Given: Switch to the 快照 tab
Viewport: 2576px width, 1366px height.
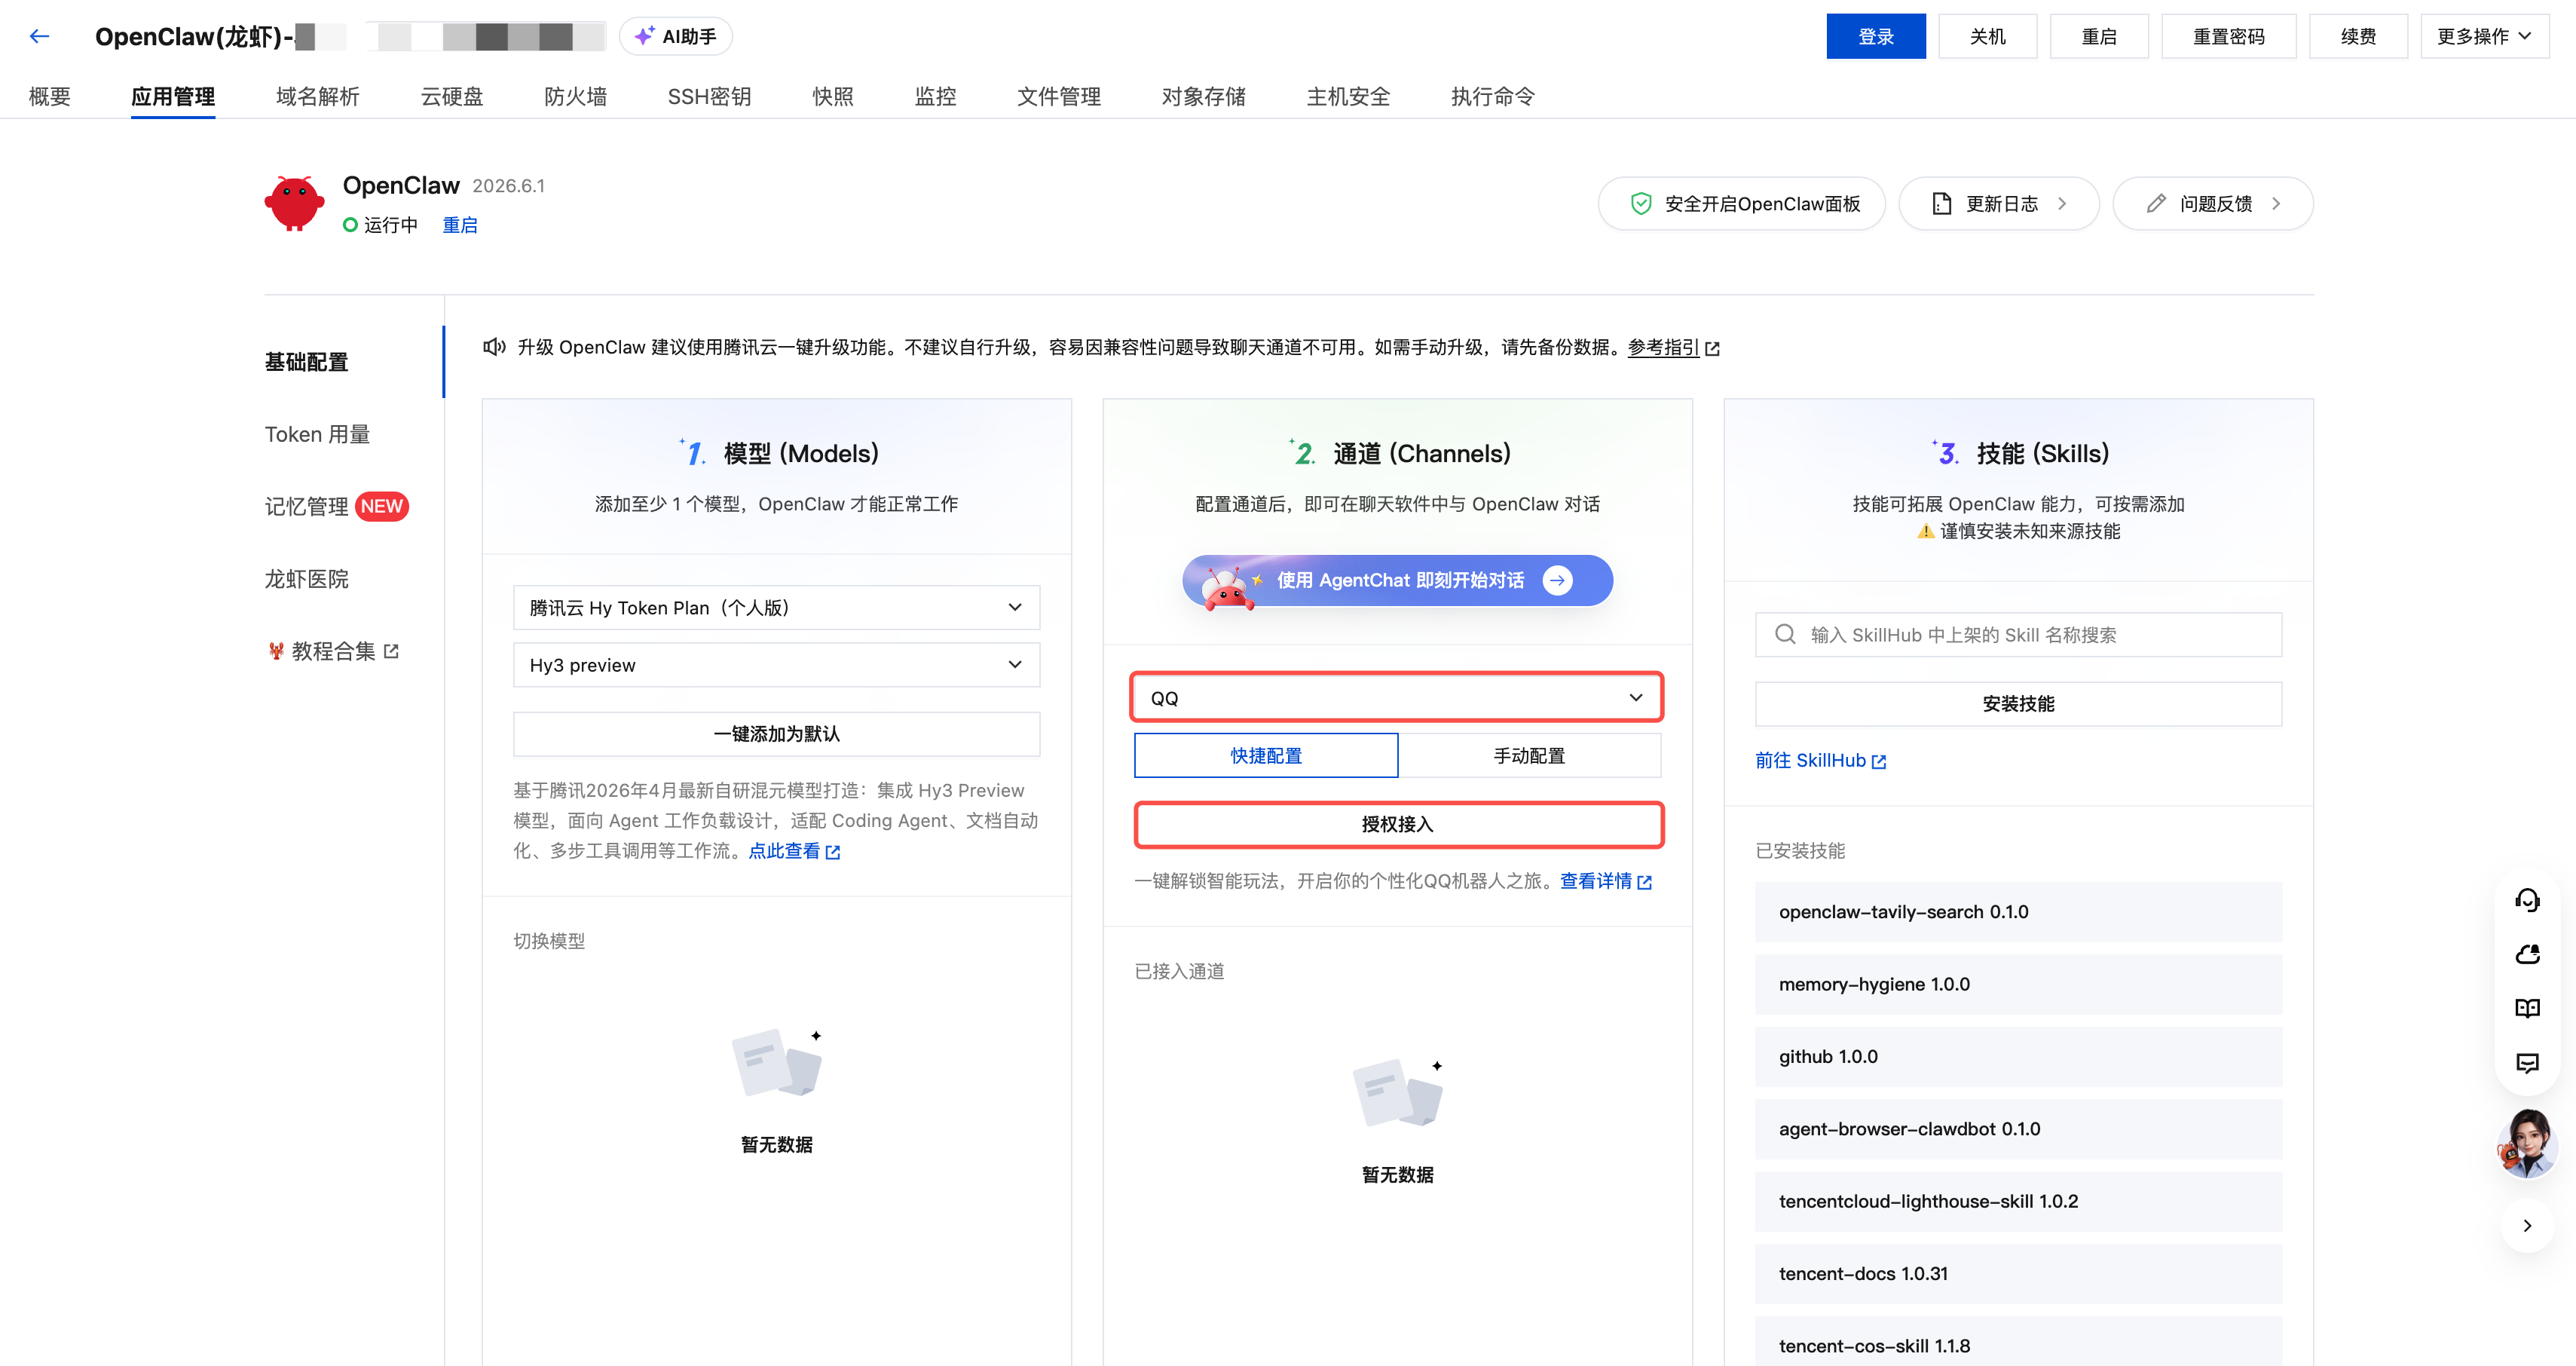Looking at the screenshot, I should 833,96.
